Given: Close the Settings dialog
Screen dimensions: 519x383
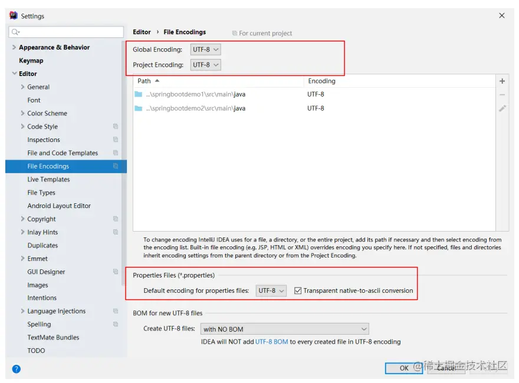Looking at the screenshot, I should (x=502, y=15).
